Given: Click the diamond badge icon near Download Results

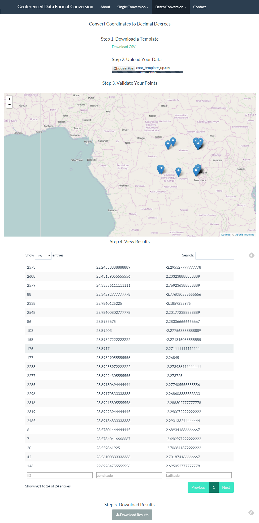Looking at the screenshot, I should click(x=252, y=512).
